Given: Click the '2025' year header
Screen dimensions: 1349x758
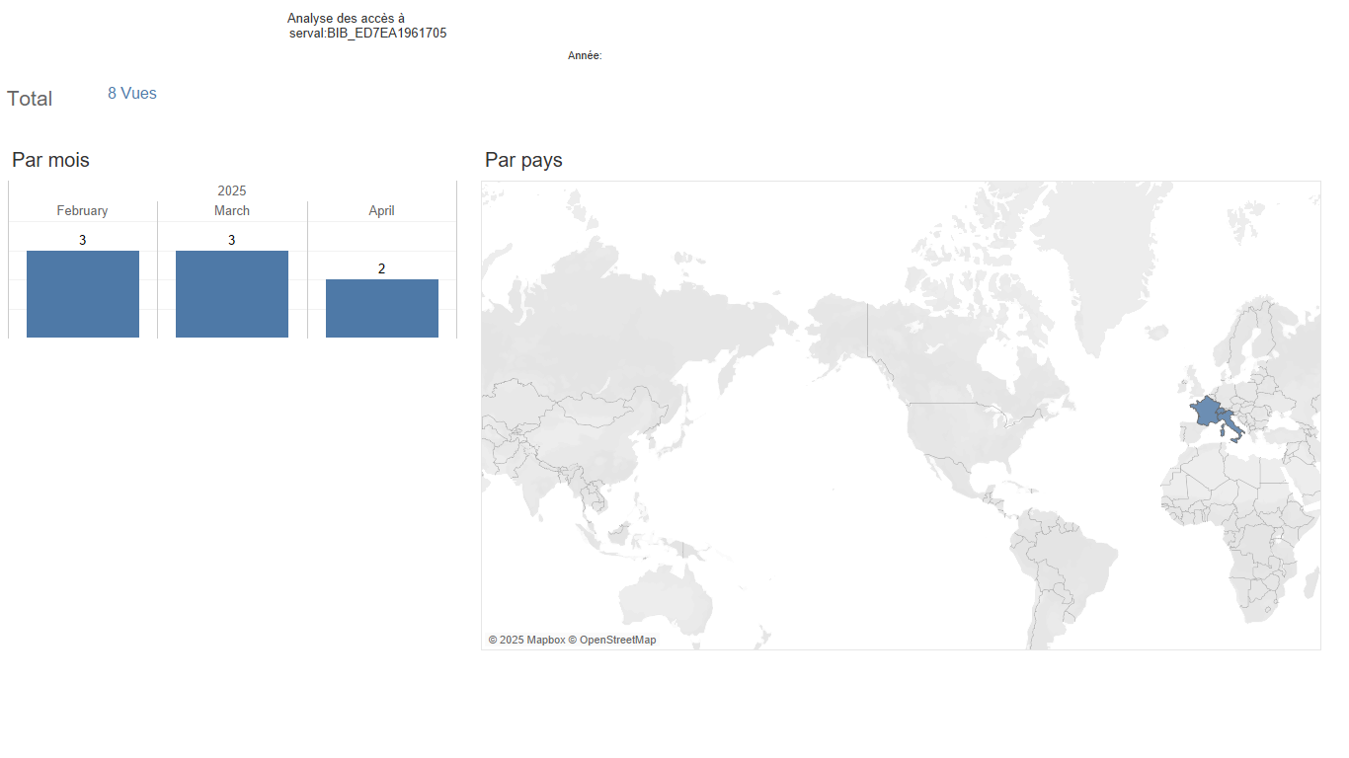Looking at the screenshot, I should [232, 190].
